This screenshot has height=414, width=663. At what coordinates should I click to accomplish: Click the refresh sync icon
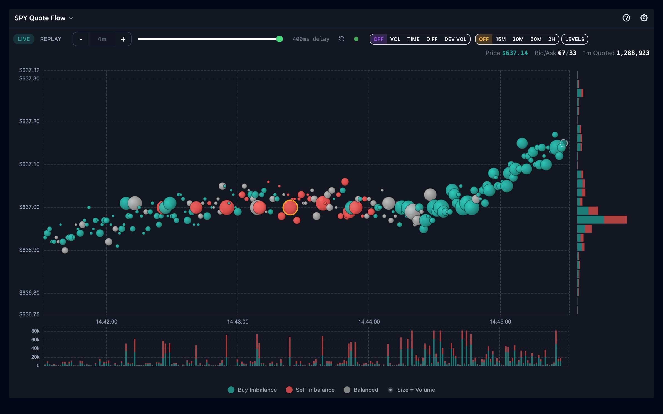(342, 39)
